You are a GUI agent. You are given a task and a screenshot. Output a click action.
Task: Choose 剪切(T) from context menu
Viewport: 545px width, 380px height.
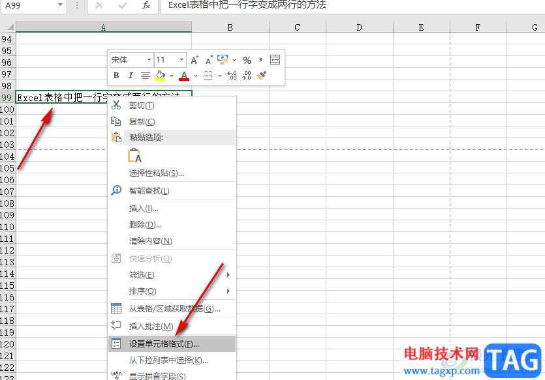click(172, 106)
